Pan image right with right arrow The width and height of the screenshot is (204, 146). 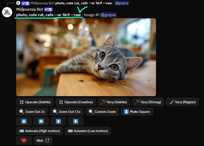[x=41, y=121]
